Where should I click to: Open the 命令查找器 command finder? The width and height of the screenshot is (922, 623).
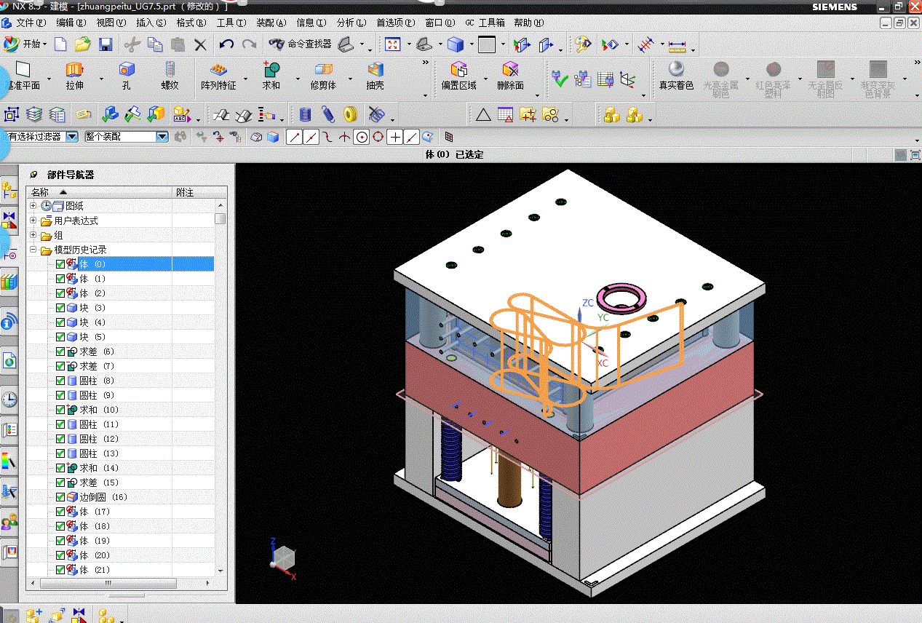click(x=301, y=44)
